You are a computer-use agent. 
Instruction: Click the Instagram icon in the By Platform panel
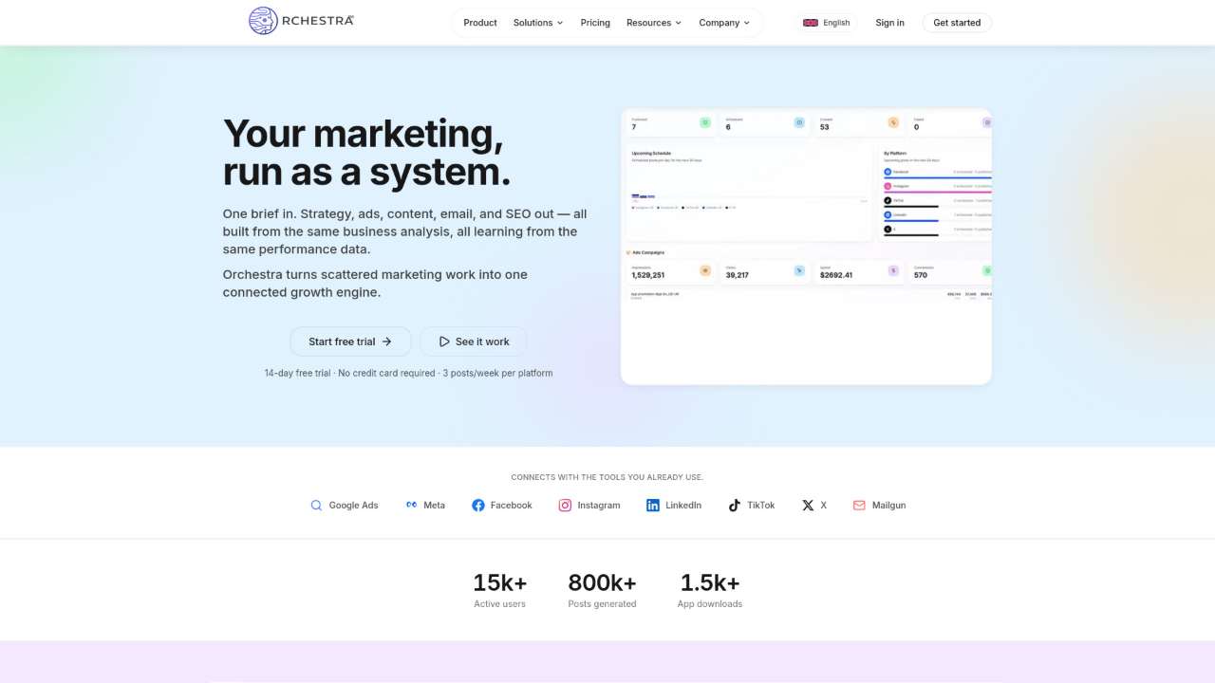tap(888, 186)
